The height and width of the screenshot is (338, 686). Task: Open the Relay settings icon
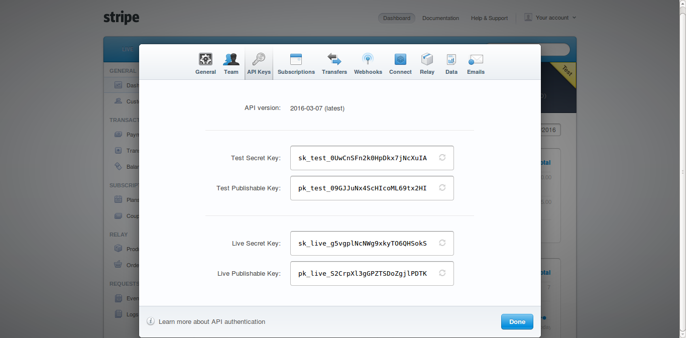tap(427, 60)
